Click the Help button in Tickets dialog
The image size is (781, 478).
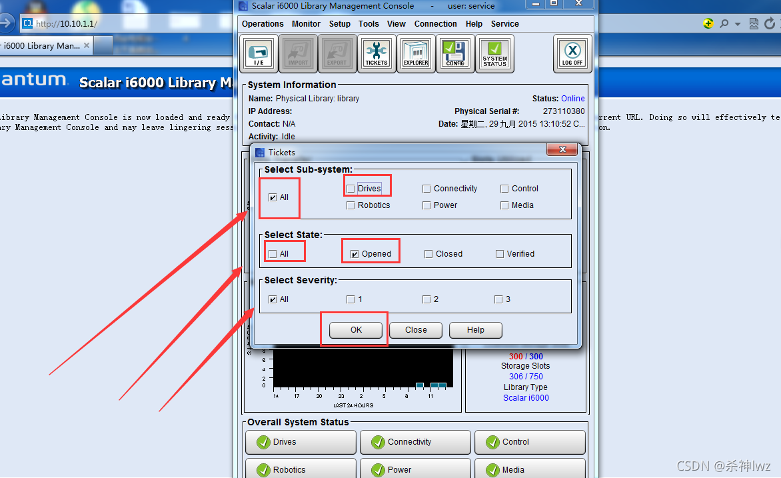(x=476, y=330)
